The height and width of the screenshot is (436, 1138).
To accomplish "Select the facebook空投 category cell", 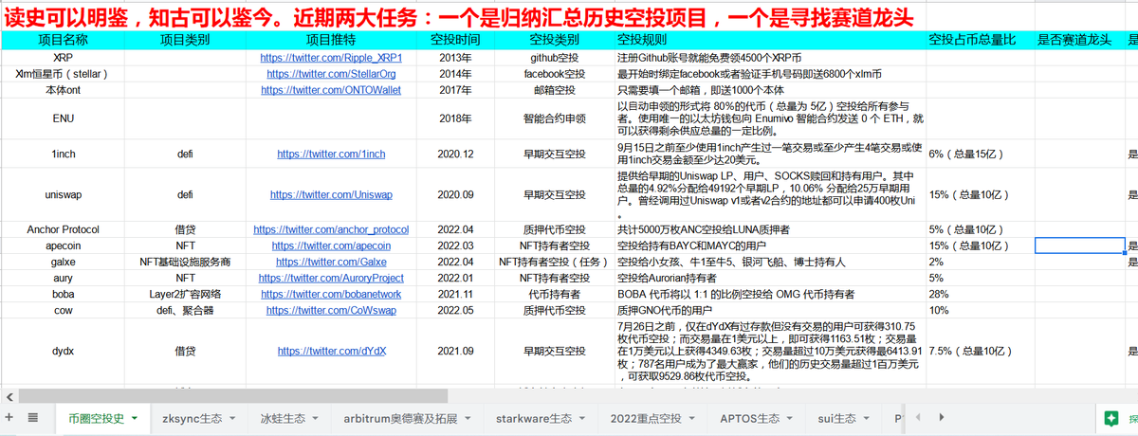I will coord(553,73).
